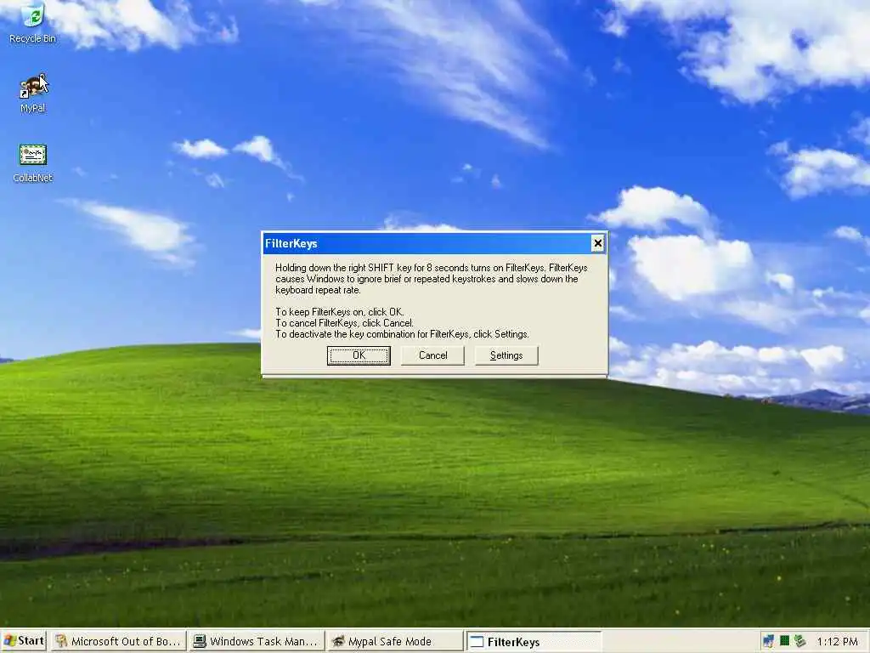Screen dimensions: 870x653
Task: Click the tray icon next to the clock
Action: coord(799,641)
